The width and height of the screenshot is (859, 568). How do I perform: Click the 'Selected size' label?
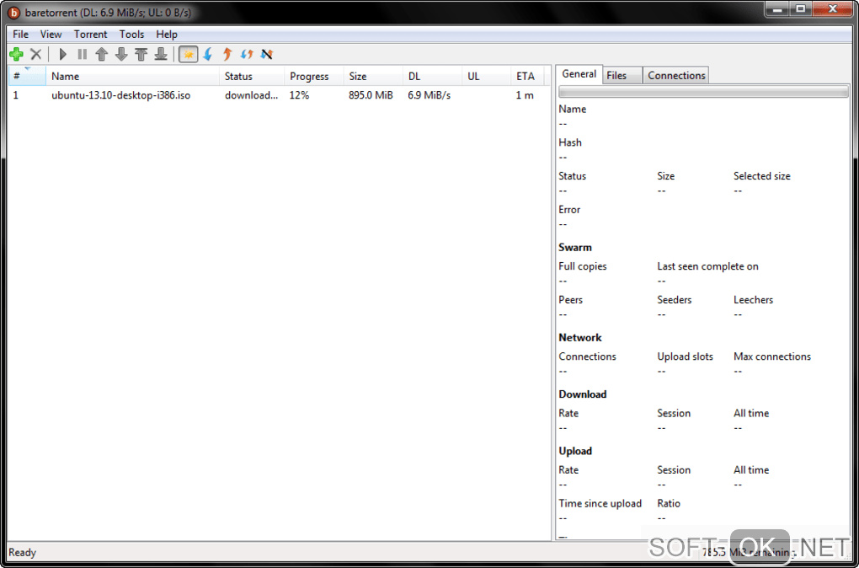pyautogui.click(x=762, y=176)
